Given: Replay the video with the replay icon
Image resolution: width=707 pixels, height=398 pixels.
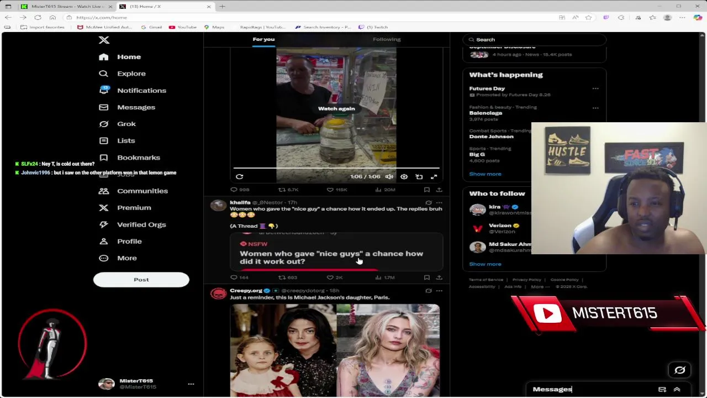Looking at the screenshot, I should 239,177.
